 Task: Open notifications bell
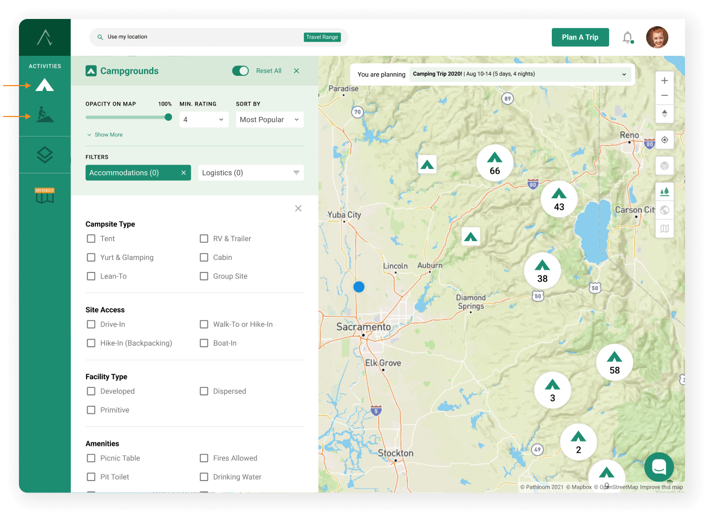627,37
